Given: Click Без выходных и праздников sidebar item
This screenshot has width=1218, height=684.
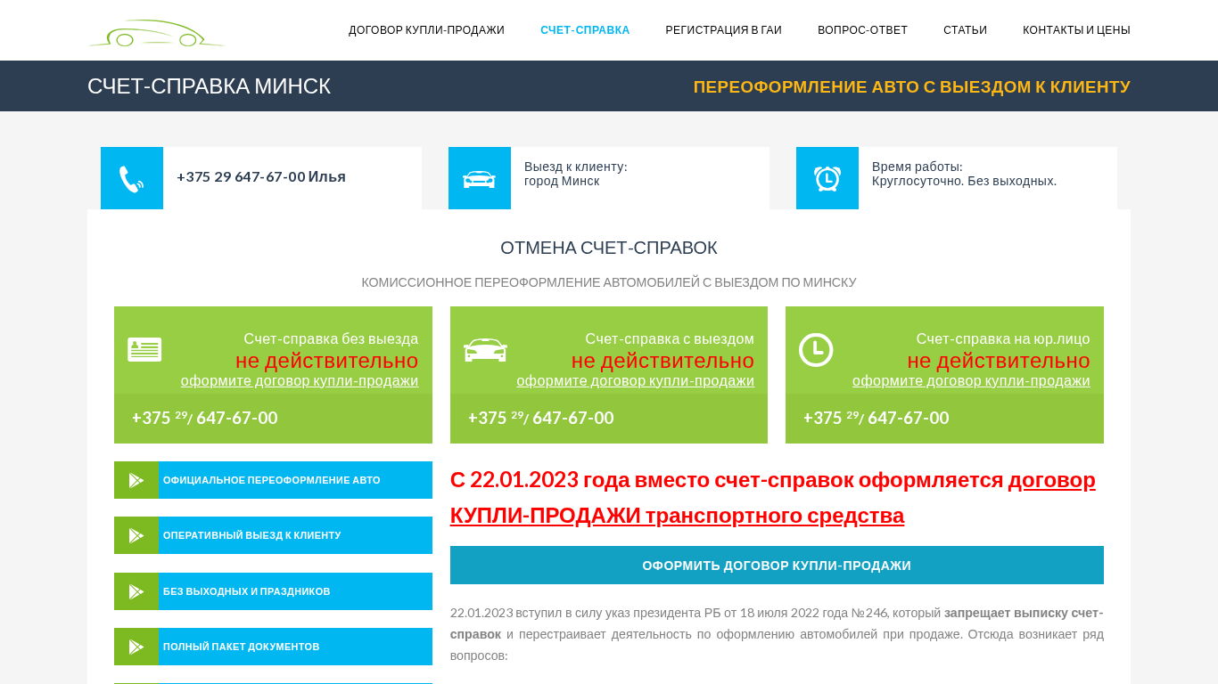Looking at the screenshot, I should (273, 591).
